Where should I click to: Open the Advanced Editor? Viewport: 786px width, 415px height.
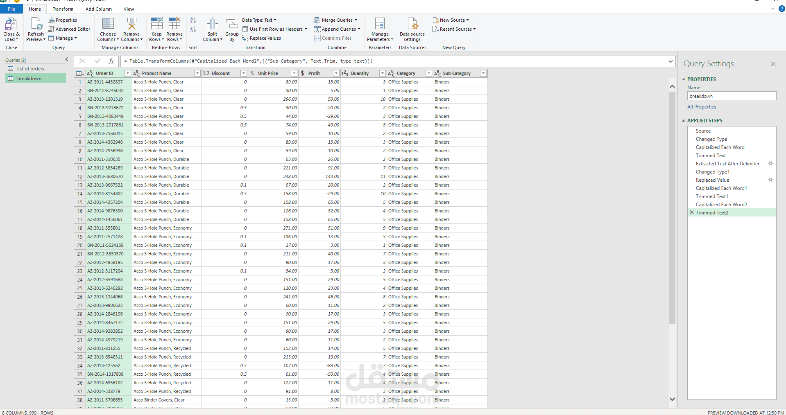tap(69, 29)
